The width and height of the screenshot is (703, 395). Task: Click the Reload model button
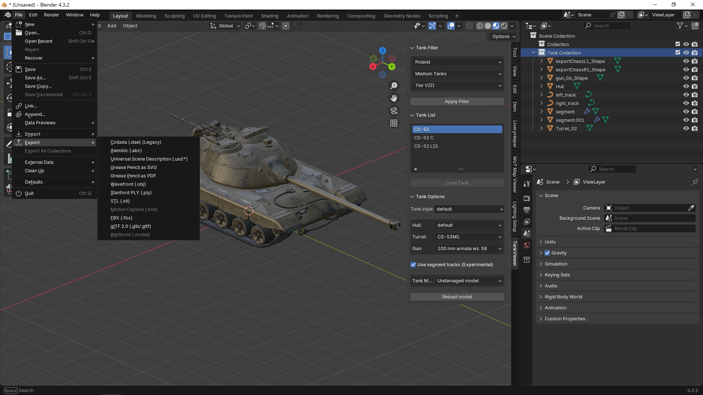tap(457, 297)
